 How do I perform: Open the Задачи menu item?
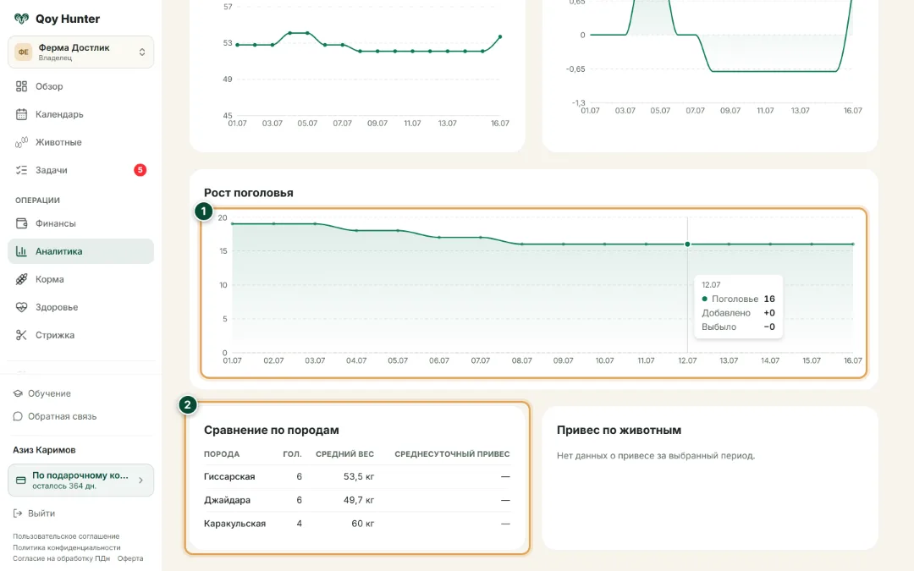tap(81, 170)
